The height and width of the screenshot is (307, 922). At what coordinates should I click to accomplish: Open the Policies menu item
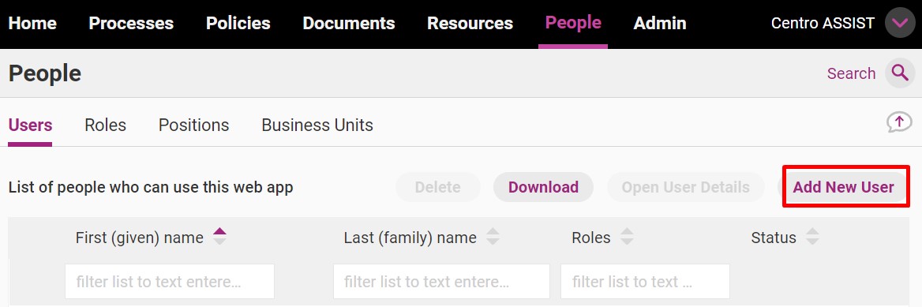coord(238,23)
